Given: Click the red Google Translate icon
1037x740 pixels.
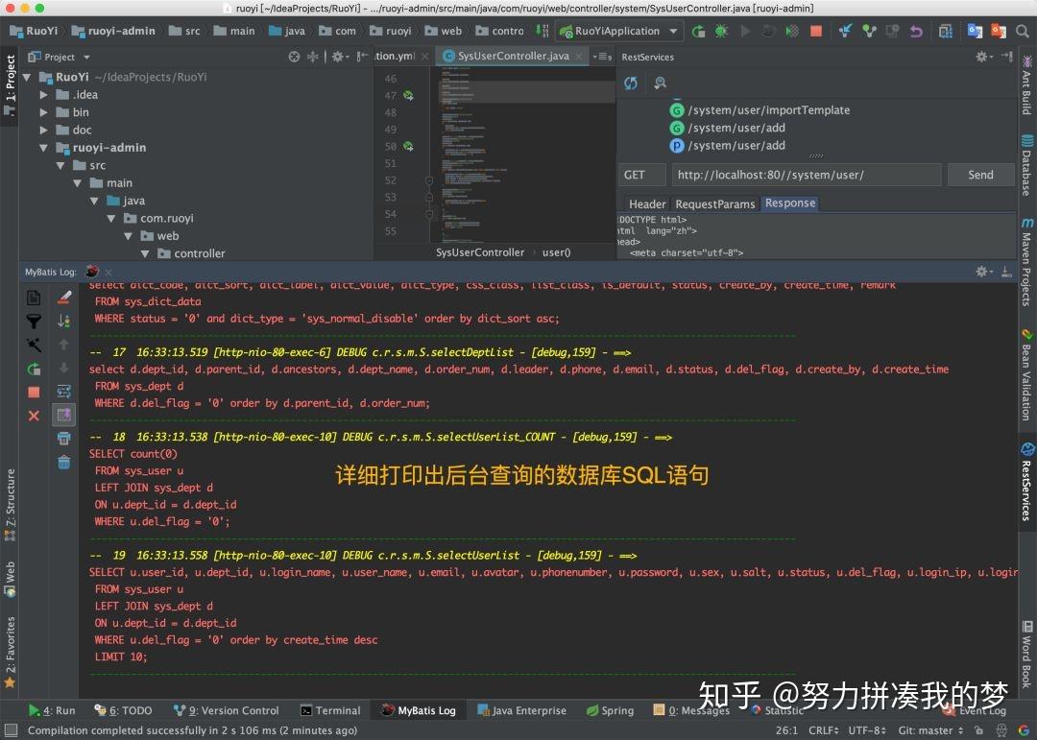Looking at the screenshot, I should [999, 31].
